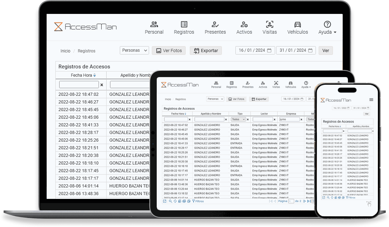This screenshot has width=389, height=227.
Task: Open the hamburger menu on the phone
Action: (371, 100)
